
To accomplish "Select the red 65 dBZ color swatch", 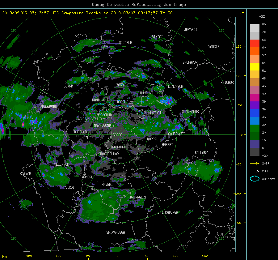I will tap(255, 43).
